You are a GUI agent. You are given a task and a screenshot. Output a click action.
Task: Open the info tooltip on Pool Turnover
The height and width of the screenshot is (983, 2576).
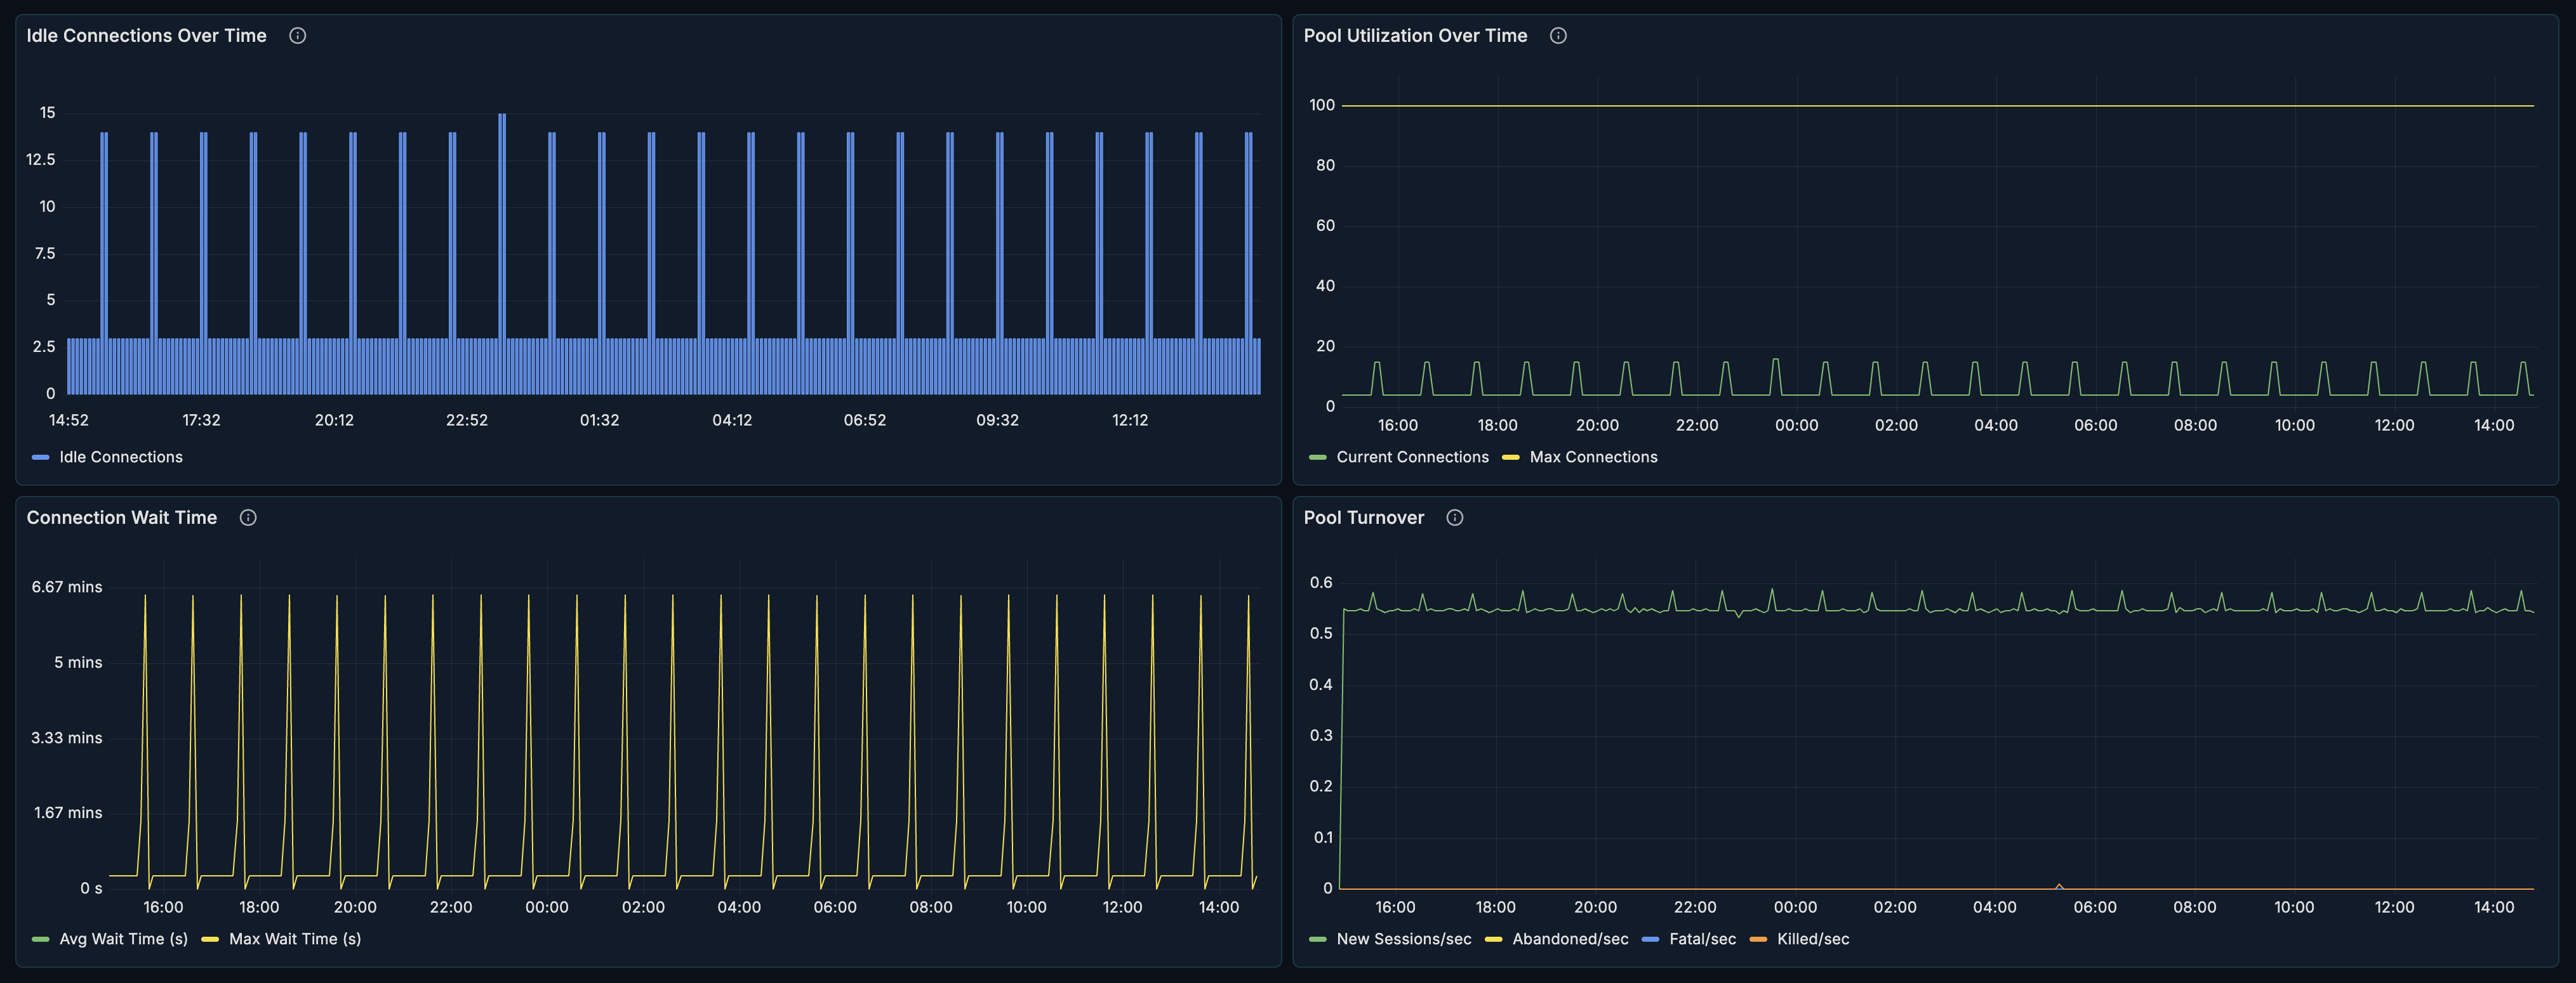tap(1454, 518)
